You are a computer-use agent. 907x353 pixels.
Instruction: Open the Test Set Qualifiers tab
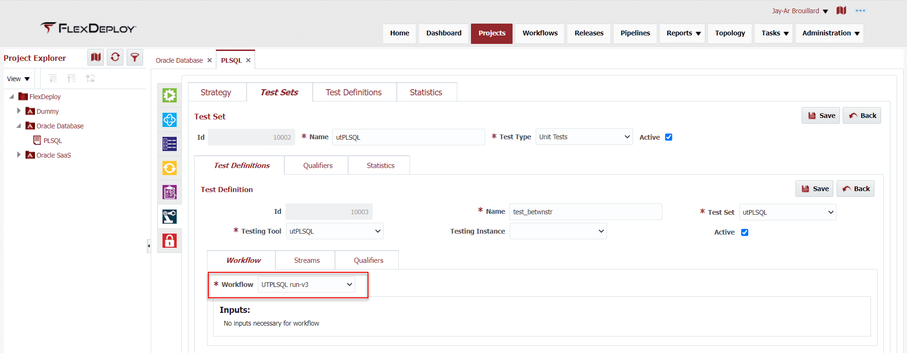(x=316, y=166)
